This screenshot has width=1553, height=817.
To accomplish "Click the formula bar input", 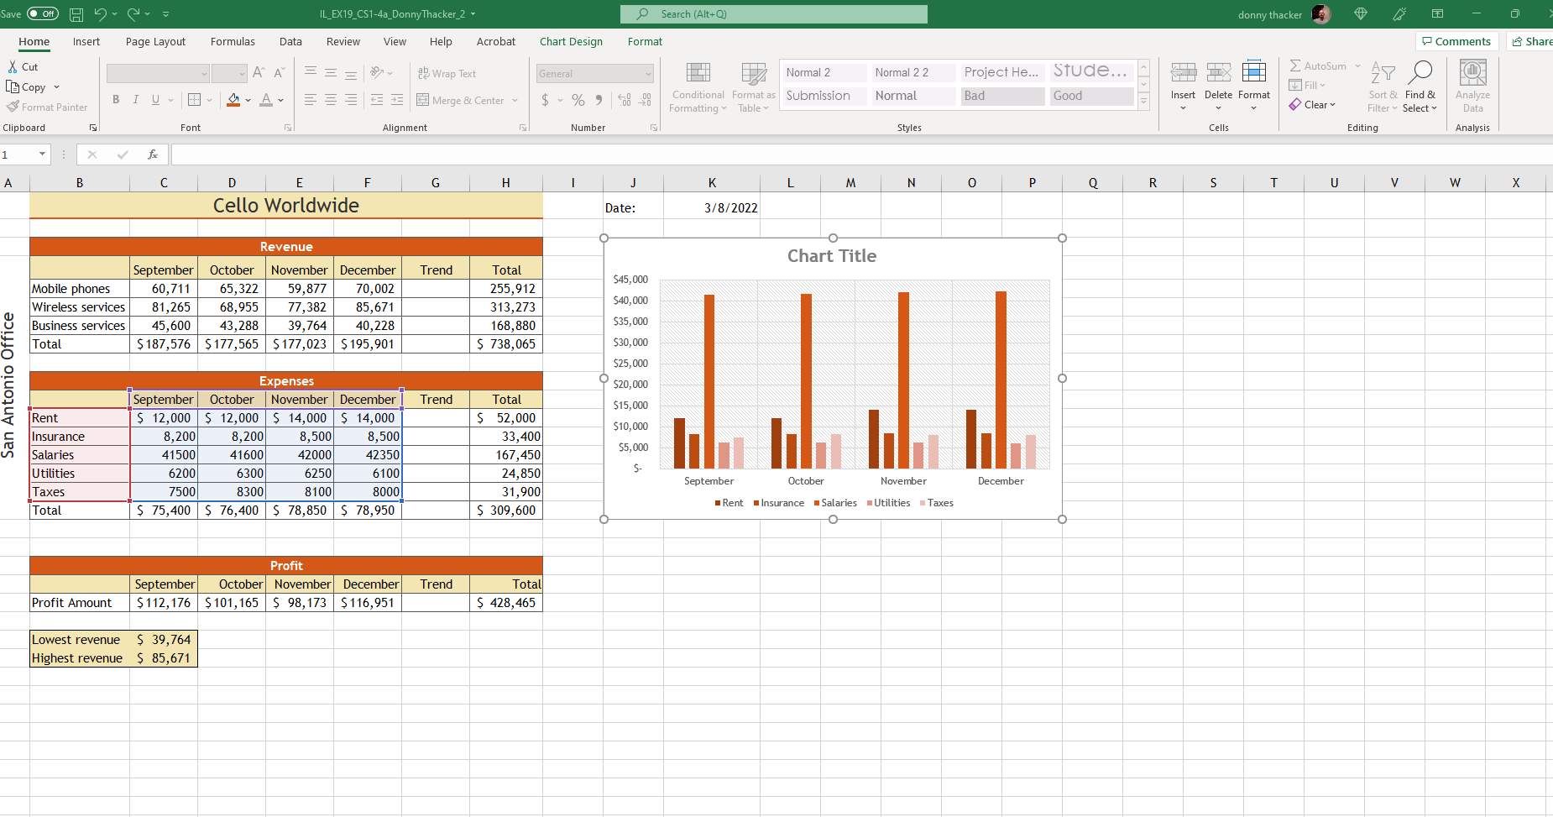I will (x=862, y=154).
